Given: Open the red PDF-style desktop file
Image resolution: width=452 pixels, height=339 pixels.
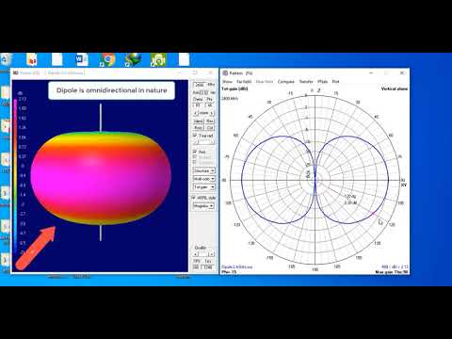Looking at the screenshot, I should coord(32,59).
